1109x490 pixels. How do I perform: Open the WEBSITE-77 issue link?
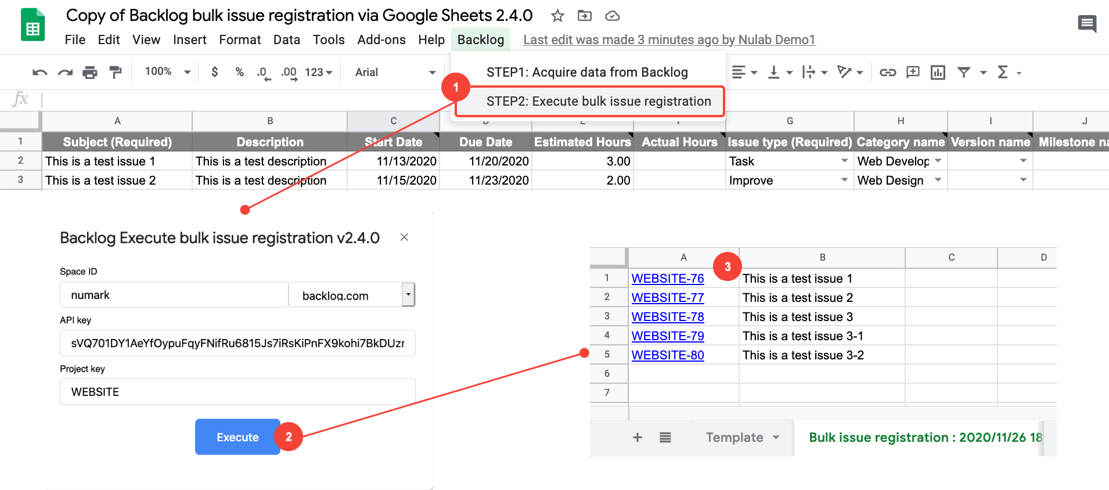[668, 297]
